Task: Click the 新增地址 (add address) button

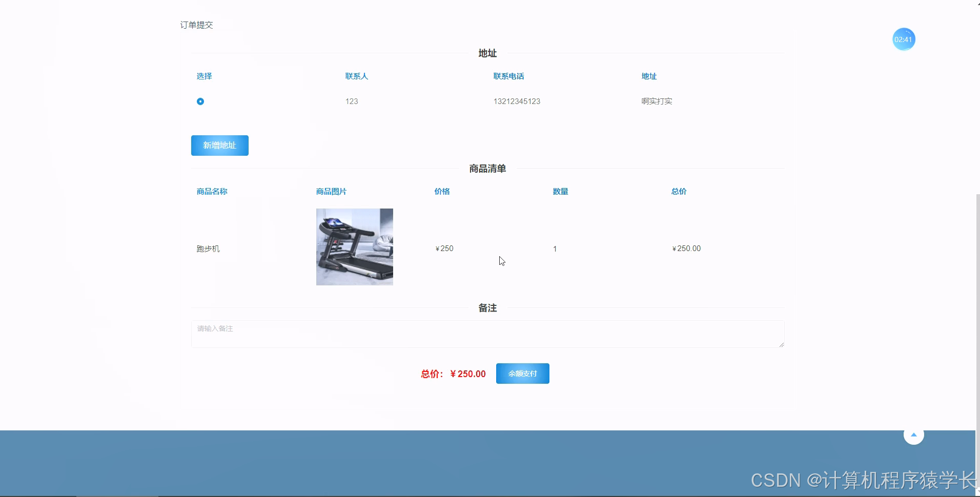Action: pyautogui.click(x=219, y=145)
